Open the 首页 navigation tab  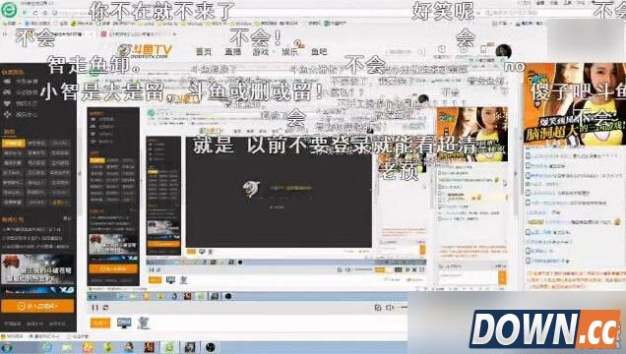pos(204,52)
